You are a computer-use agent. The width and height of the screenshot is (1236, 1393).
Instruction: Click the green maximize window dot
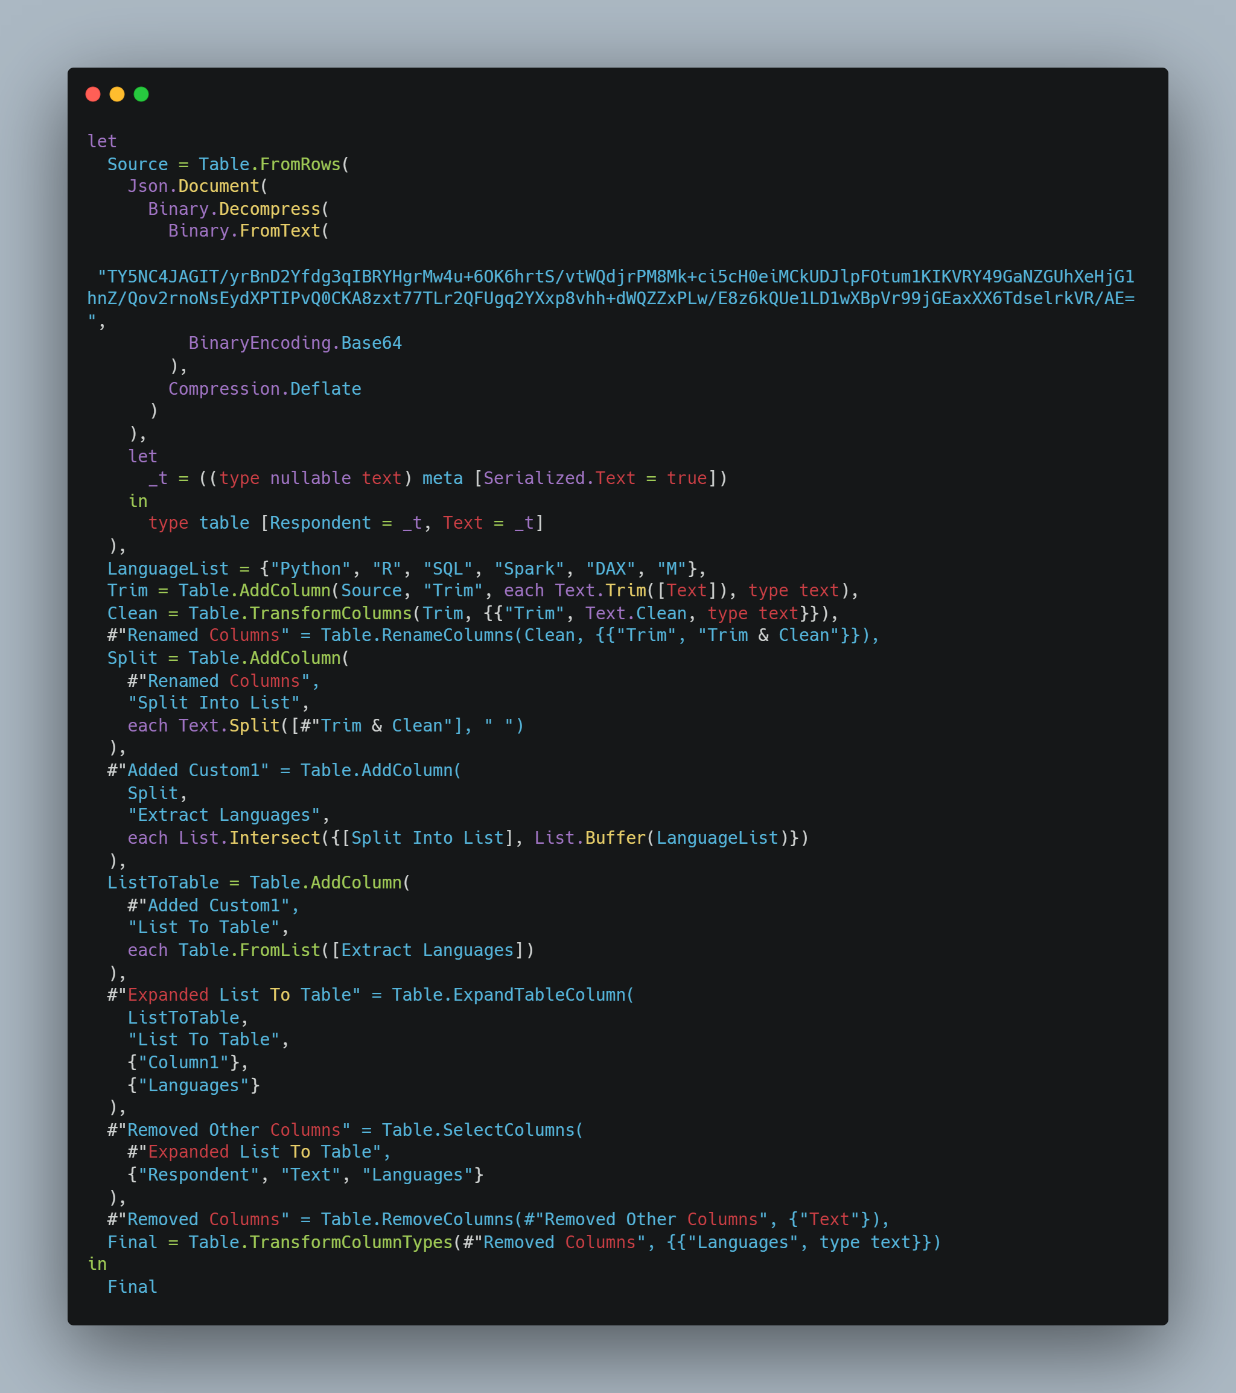(x=141, y=94)
